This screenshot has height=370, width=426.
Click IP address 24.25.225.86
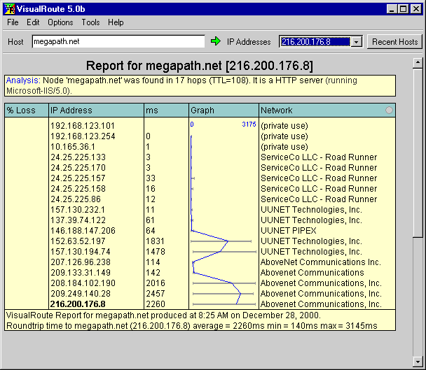[76, 199]
